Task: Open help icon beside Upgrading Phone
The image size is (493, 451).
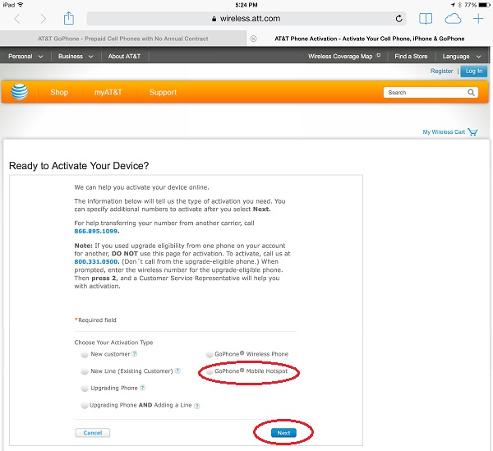Action: click(x=142, y=388)
